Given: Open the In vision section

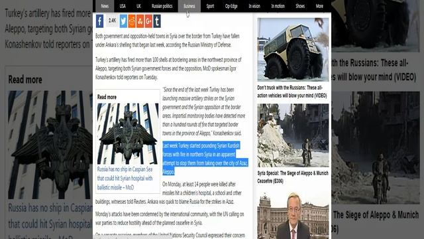Looking at the screenshot, I should click(254, 6).
